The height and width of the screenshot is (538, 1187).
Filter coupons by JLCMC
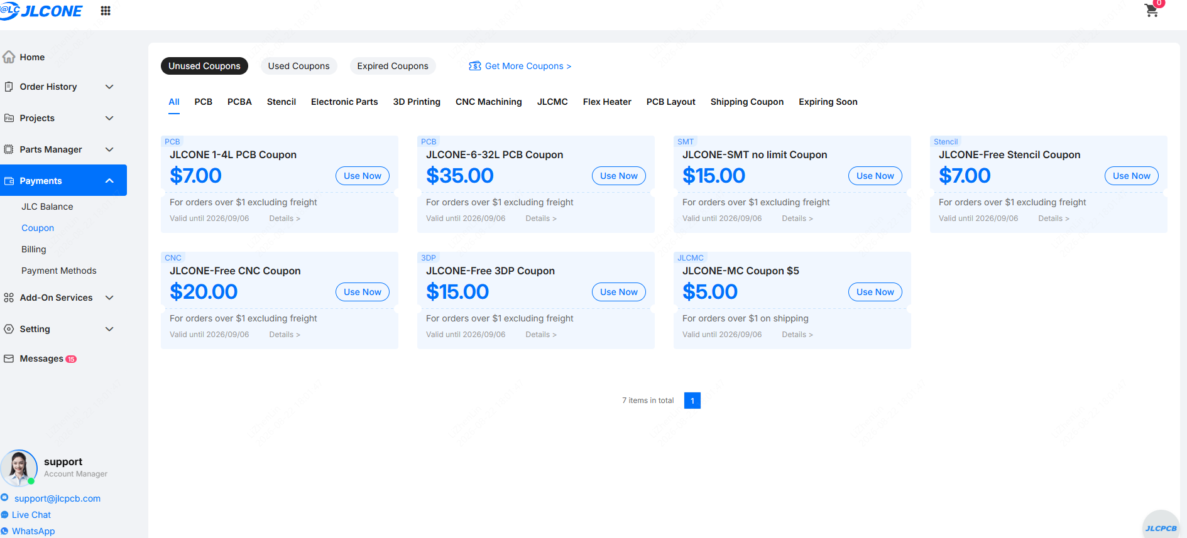[x=552, y=102]
